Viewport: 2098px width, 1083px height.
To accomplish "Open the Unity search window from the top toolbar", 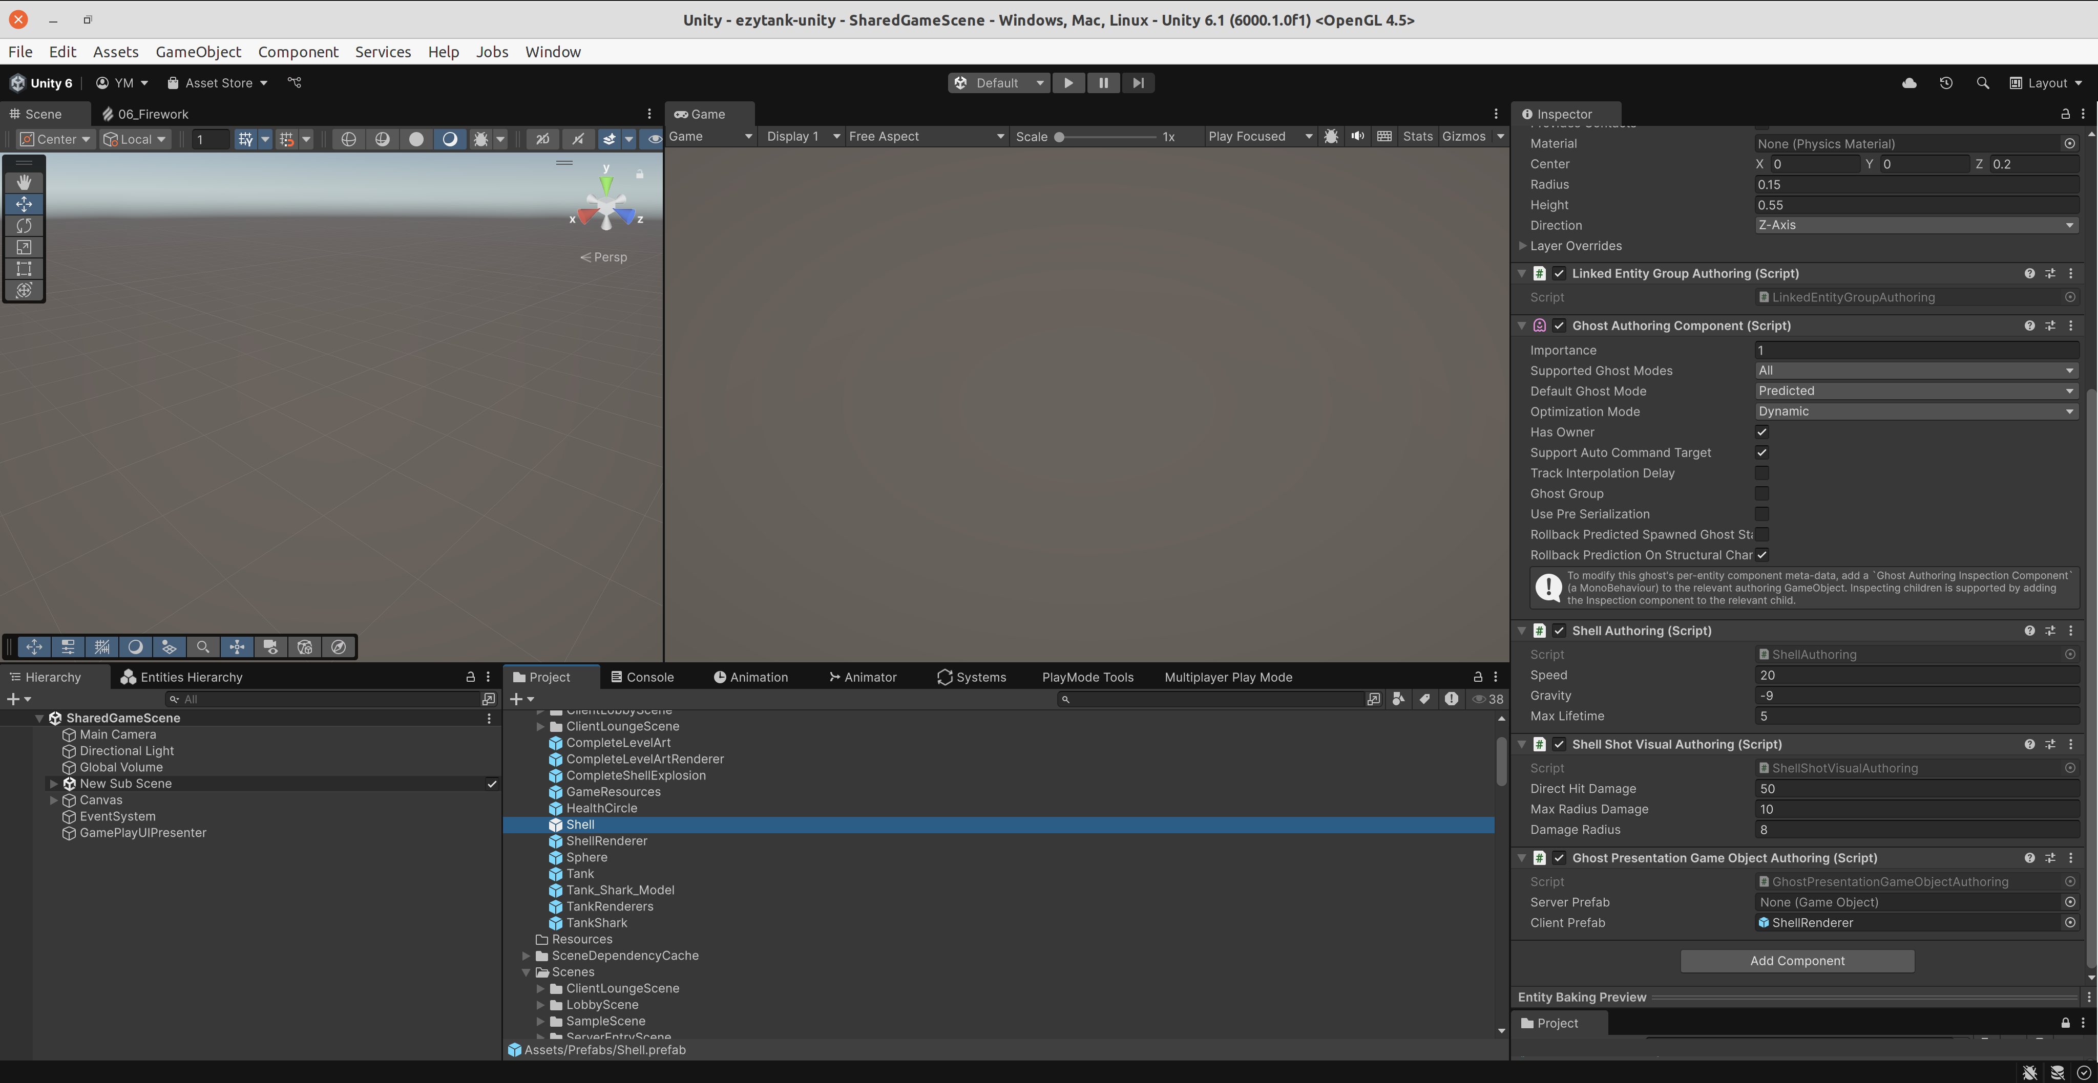I will 1982,82.
